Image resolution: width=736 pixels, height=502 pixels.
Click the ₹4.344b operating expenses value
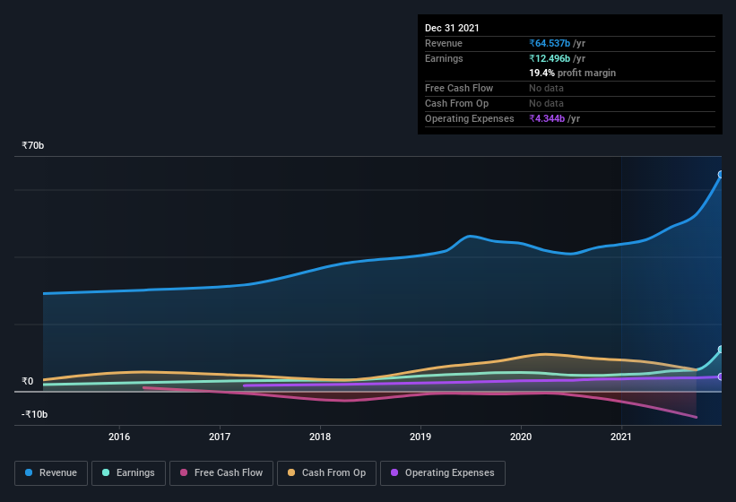tap(548, 118)
